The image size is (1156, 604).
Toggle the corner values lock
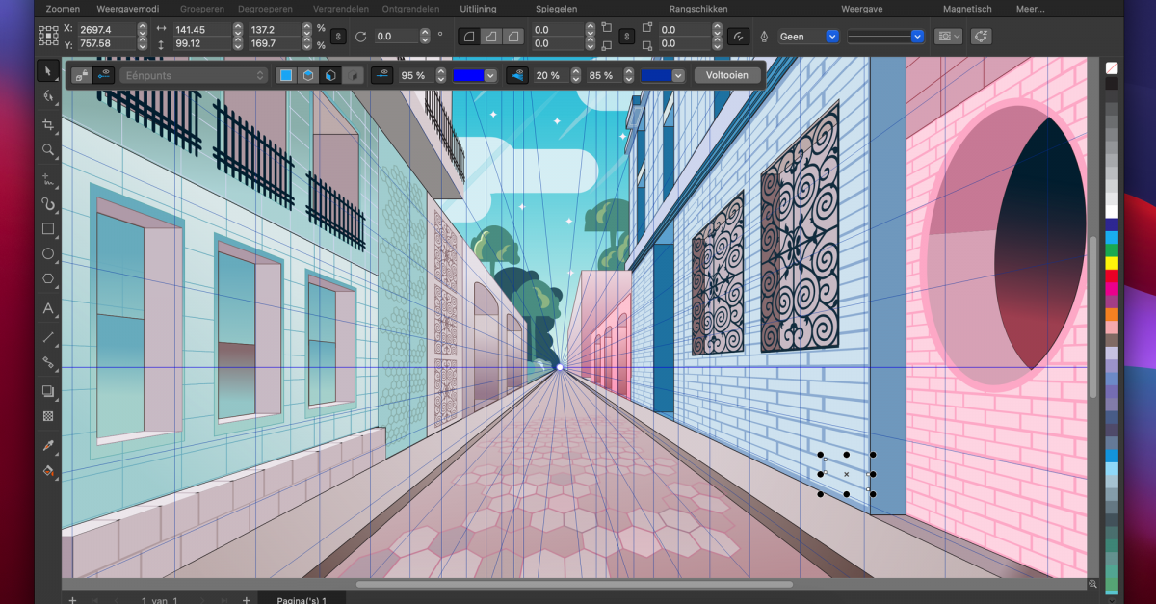(x=626, y=36)
